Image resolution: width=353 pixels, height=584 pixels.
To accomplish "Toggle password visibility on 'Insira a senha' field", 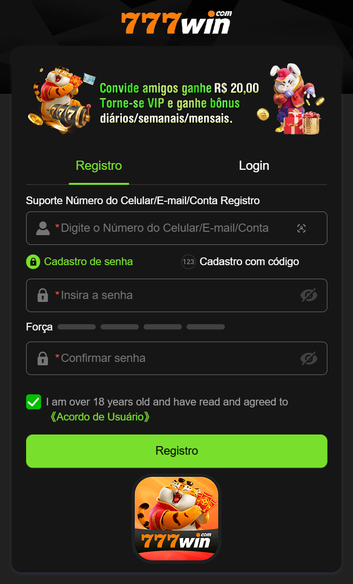I will (x=309, y=295).
